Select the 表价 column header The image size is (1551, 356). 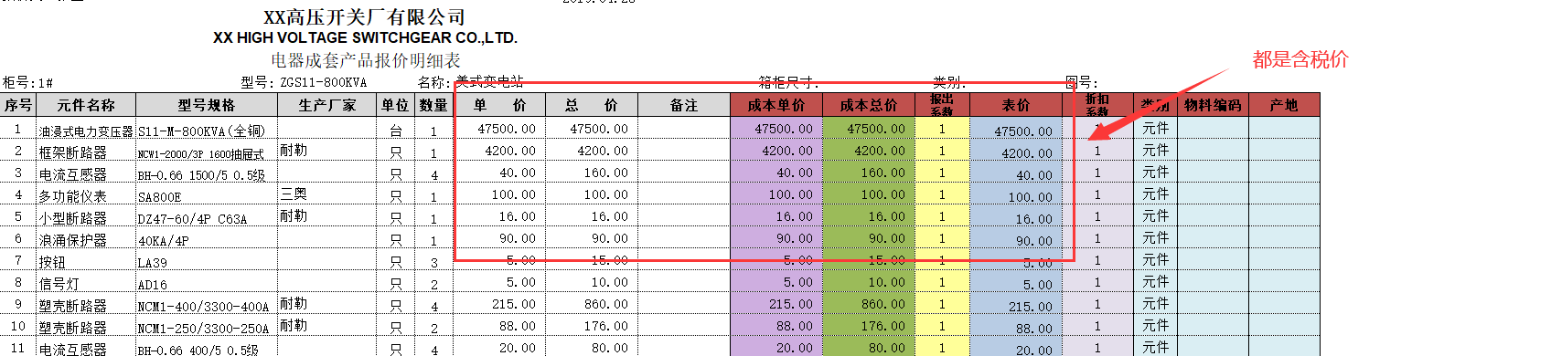(x=1016, y=105)
